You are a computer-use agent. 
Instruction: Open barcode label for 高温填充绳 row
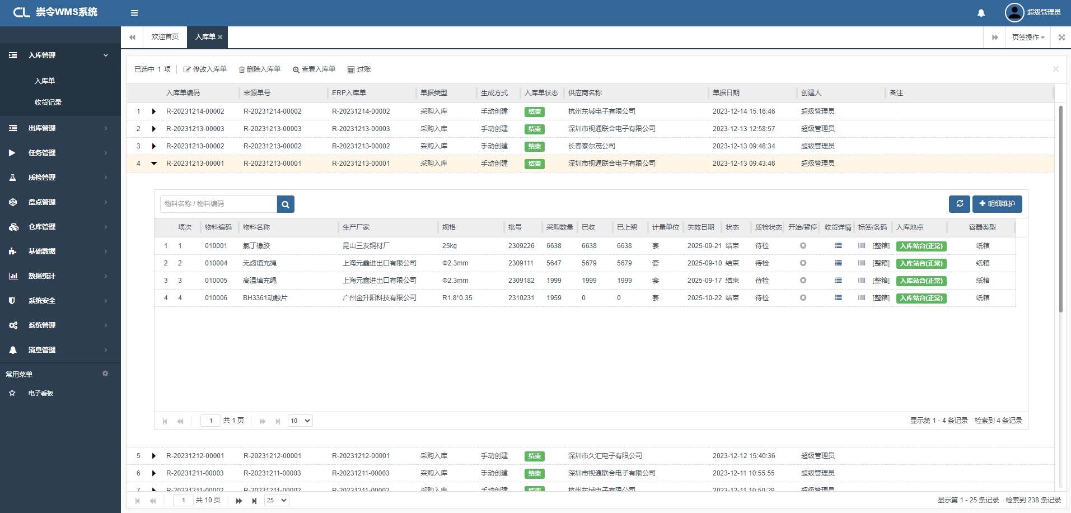click(x=862, y=281)
